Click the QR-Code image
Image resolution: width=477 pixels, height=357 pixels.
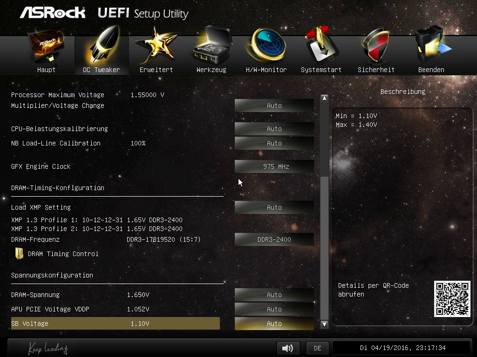tap(452, 299)
